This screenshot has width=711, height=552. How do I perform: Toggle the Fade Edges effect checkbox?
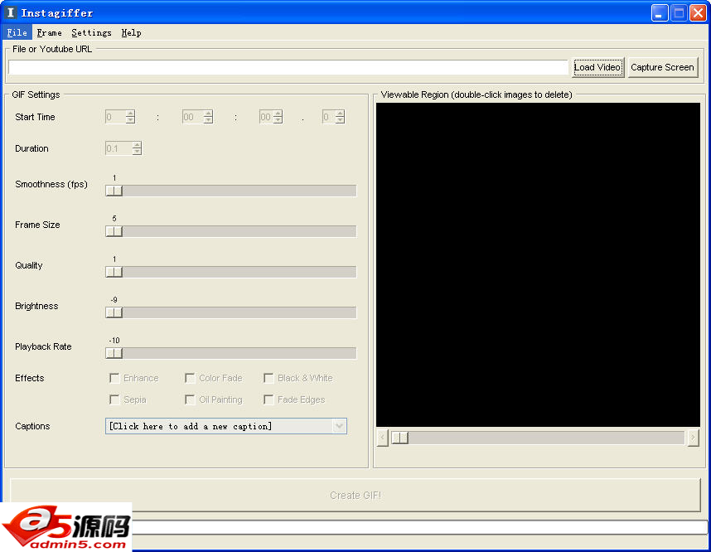(x=268, y=399)
